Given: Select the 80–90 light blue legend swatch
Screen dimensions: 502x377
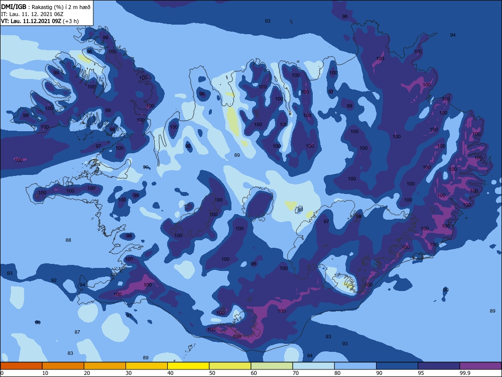Looking at the screenshot, I should coord(355,366).
